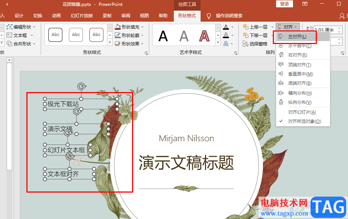Apply the gray-green A WordArt style
348x219 pixels.
point(184,36)
